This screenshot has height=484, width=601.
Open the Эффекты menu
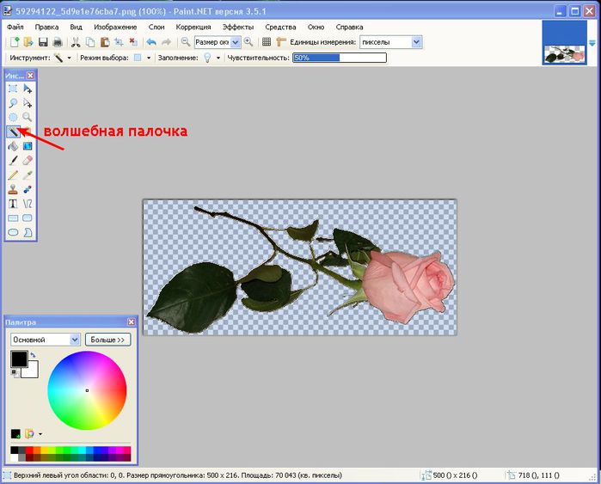pyautogui.click(x=238, y=27)
